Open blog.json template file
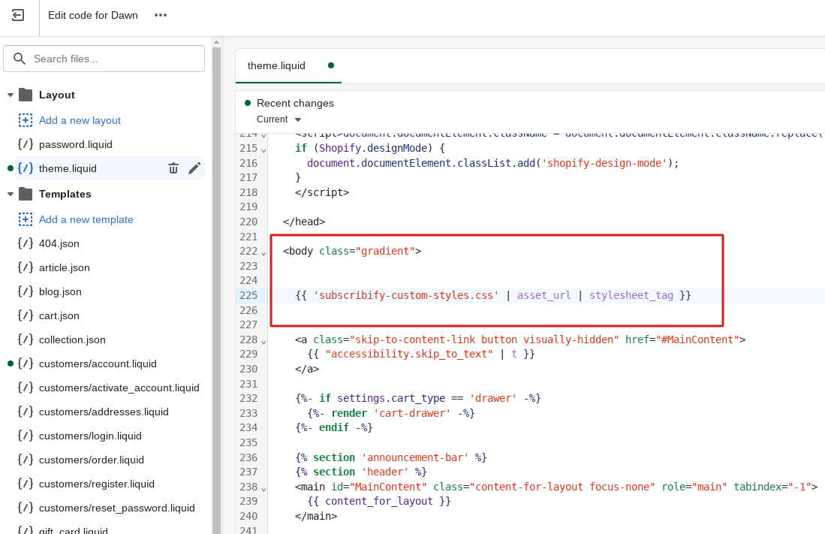This screenshot has height=534, width=825. point(60,291)
